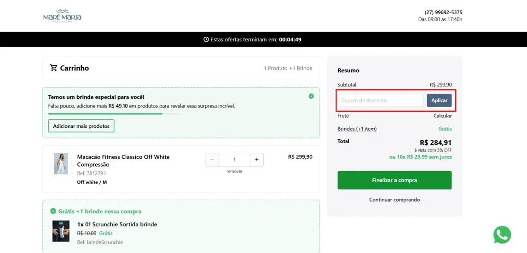Click the Finalizar a compra button
The height and width of the screenshot is (253, 527).
[394, 180]
